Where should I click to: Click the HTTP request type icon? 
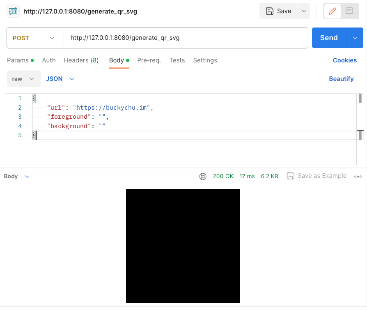(x=13, y=11)
